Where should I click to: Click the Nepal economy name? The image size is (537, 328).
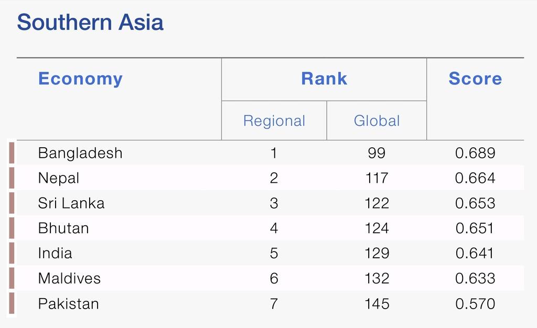59,178
